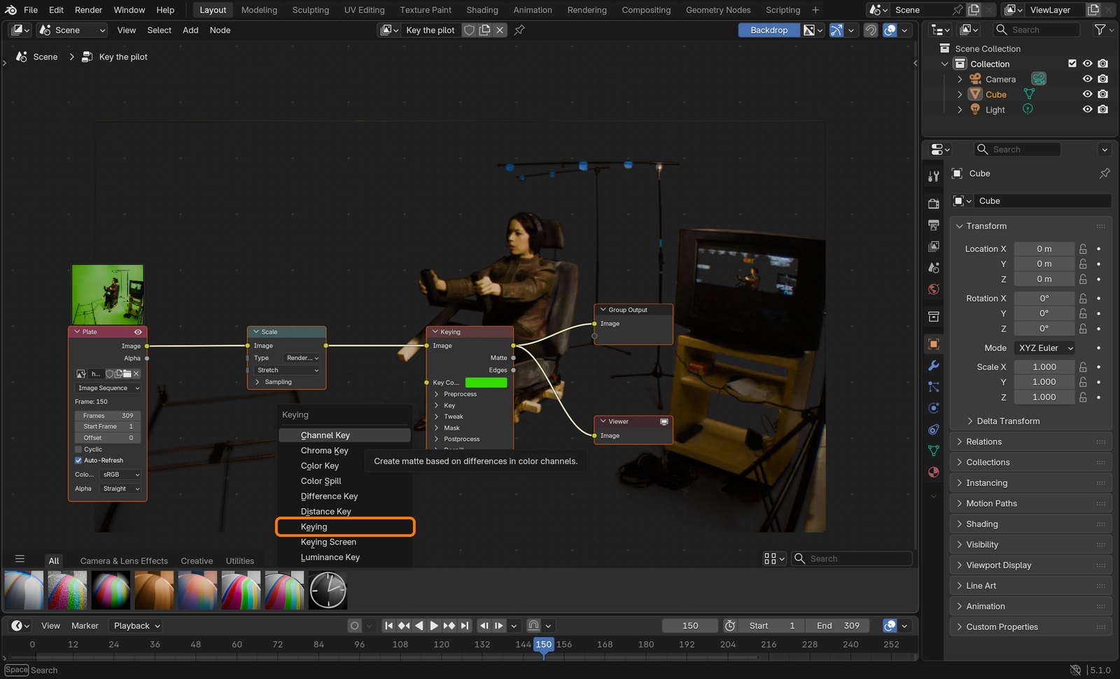1120x679 pixels.
Task: Expand the Light item in outliner
Action: [960, 110]
